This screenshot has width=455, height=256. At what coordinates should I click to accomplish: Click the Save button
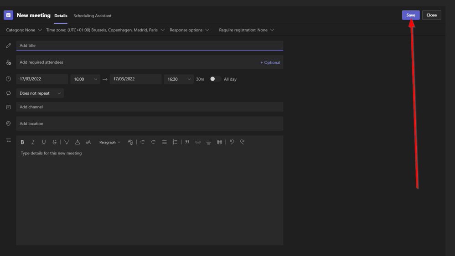coord(410,15)
